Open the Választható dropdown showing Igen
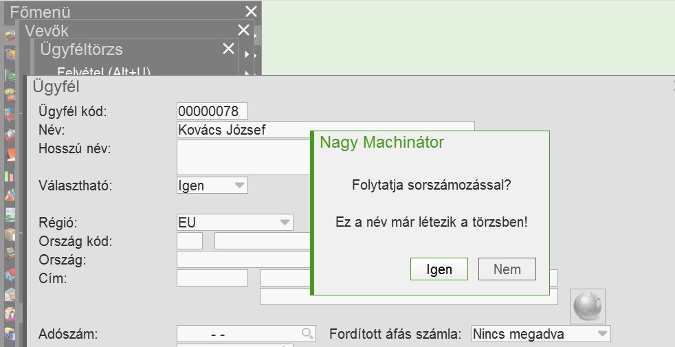The height and width of the screenshot is (347, 675). 212,186
